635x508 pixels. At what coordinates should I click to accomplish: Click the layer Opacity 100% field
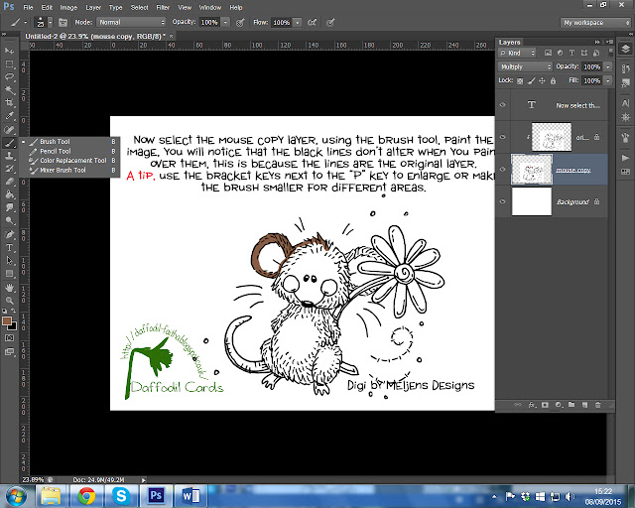tap(591, 66)
